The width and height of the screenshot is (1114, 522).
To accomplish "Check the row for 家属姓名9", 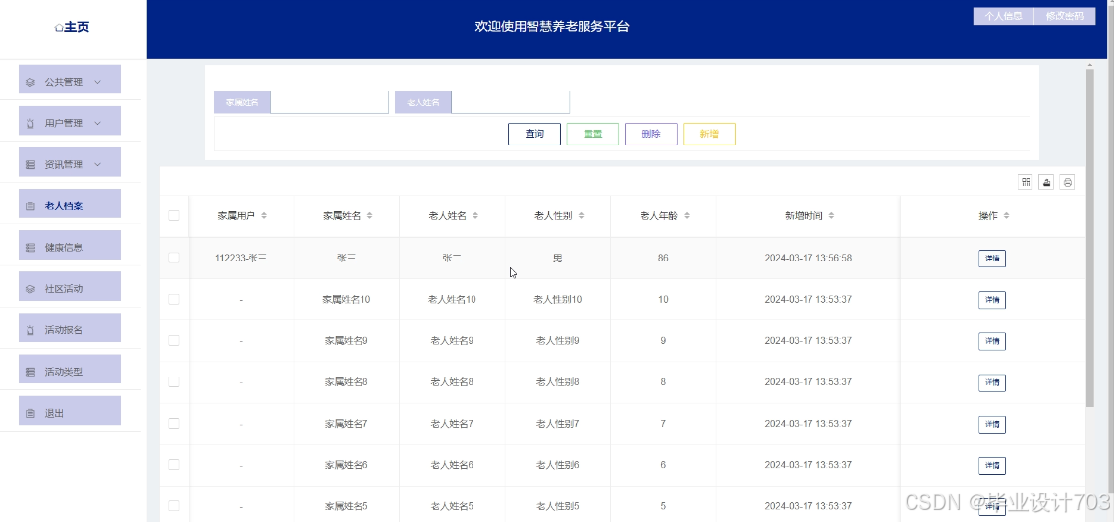I will (174, 341).
